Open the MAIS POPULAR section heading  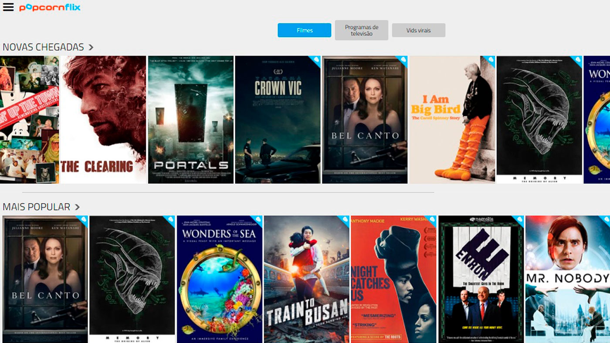coord(36,207)
